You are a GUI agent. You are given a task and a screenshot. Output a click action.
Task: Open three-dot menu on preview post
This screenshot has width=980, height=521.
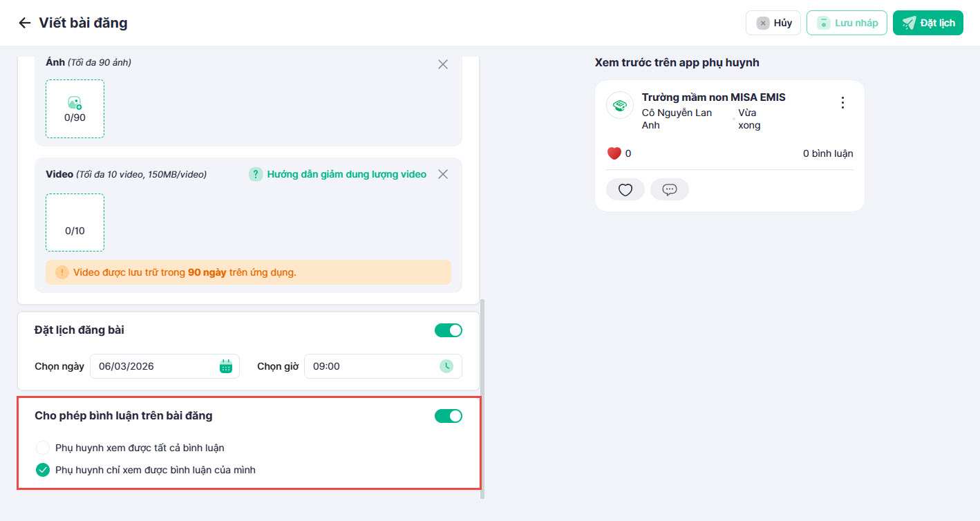pos(842,103)
